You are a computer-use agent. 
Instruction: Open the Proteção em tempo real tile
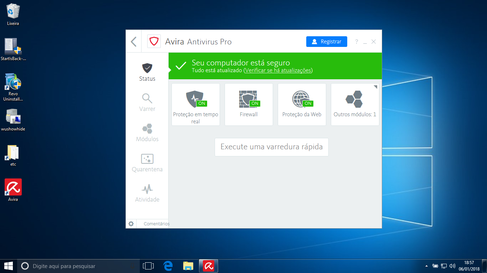[196, 105]
